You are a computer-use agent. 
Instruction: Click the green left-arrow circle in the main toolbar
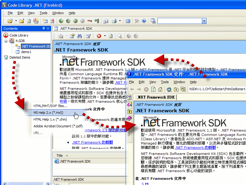coord(75,21)
